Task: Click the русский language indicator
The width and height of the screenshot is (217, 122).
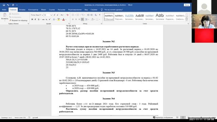Action: (x=35, y=118)
